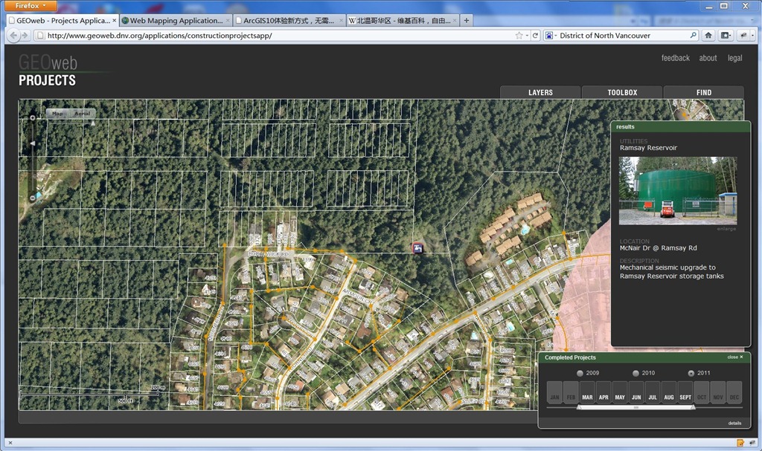Click the project marker icon on the map
Screen dimensions: 762x451
(418, 248)
